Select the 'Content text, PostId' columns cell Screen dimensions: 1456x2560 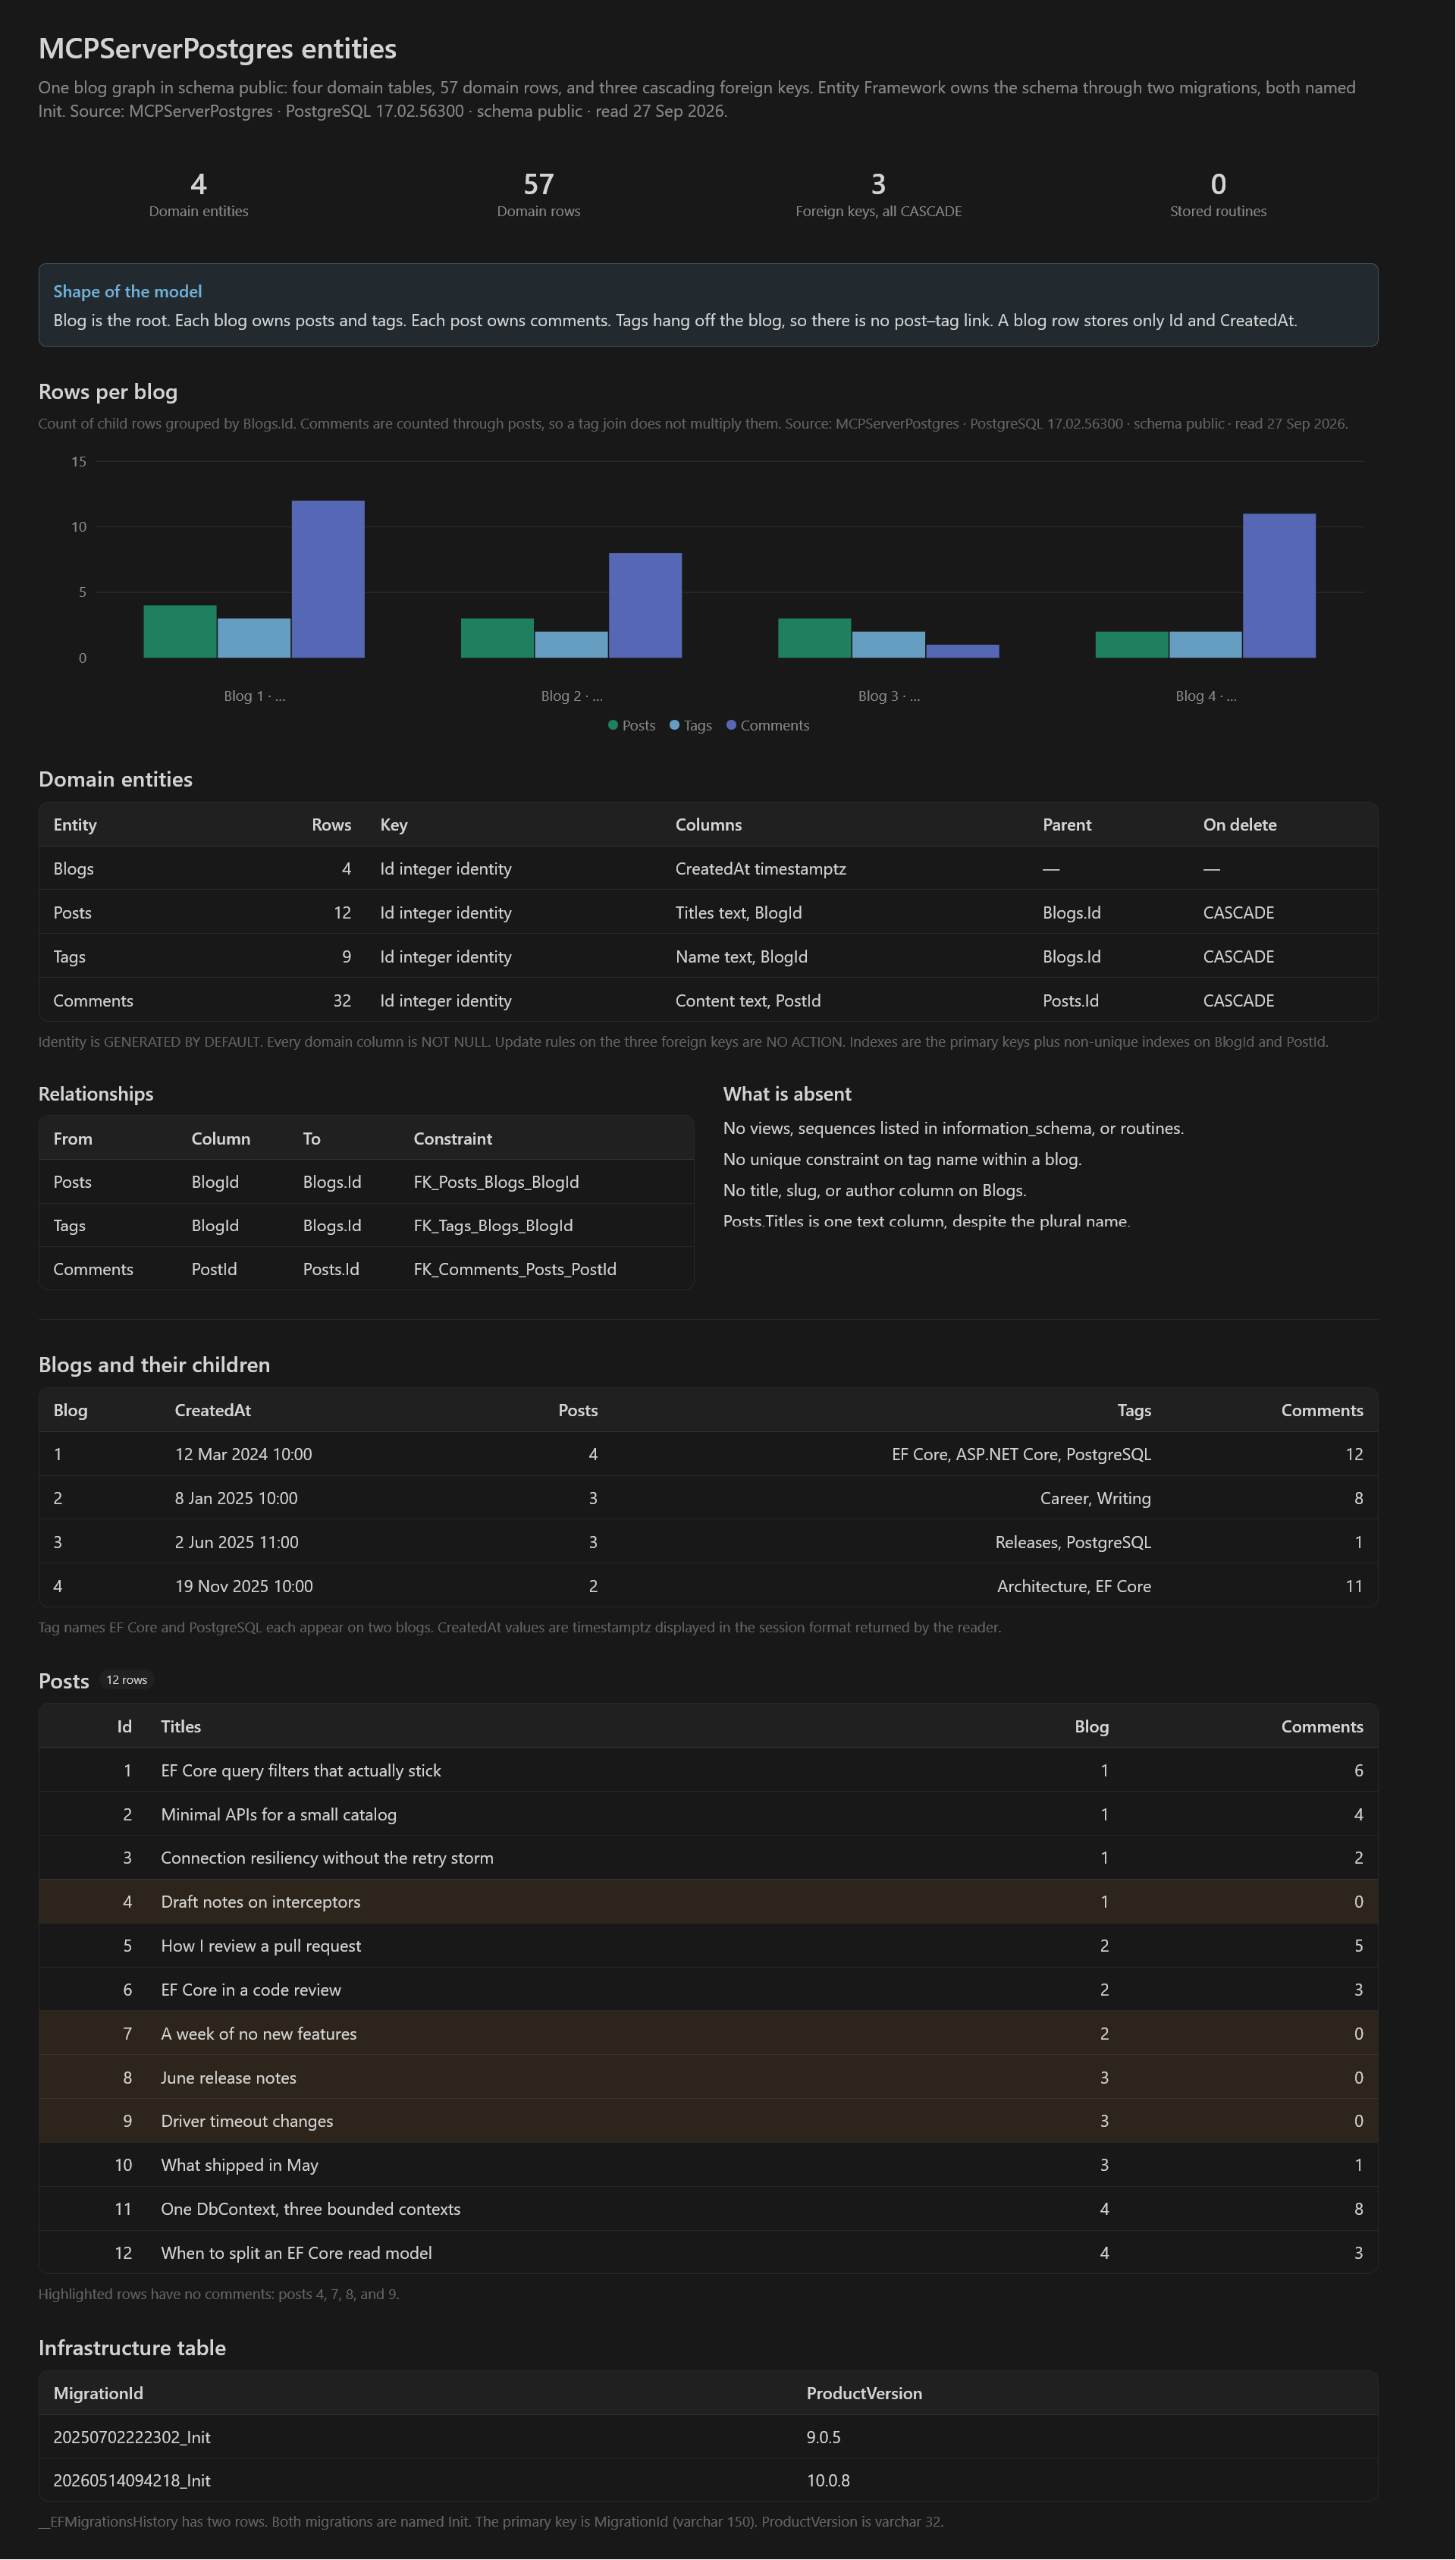point(747,1001)
